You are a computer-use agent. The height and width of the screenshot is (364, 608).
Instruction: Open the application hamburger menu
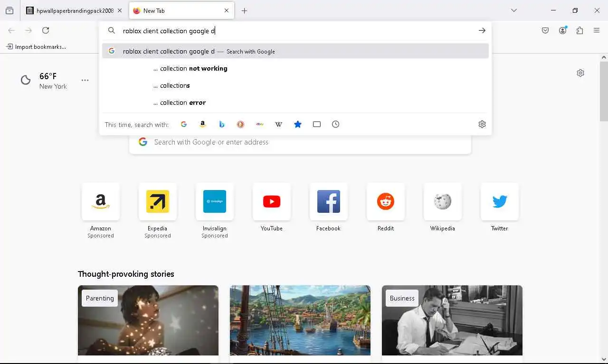[x=597, y=31]
